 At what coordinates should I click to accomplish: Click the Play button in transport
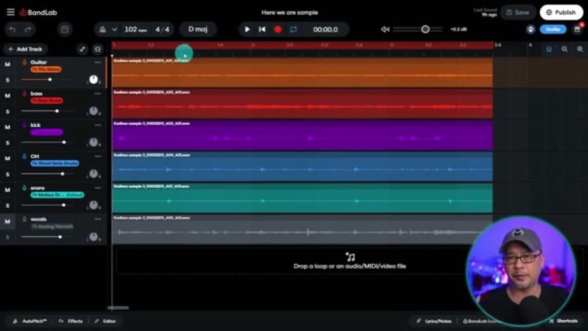[247, 29]
